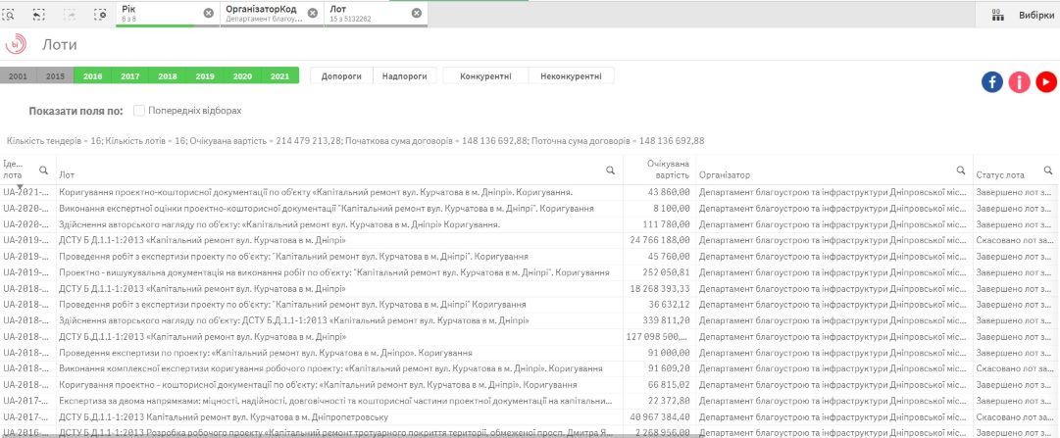The width and height of the screenshot is (1060, 438).
Task: Tick the Попередніх відборах checkbox
Action: point(139,110)
